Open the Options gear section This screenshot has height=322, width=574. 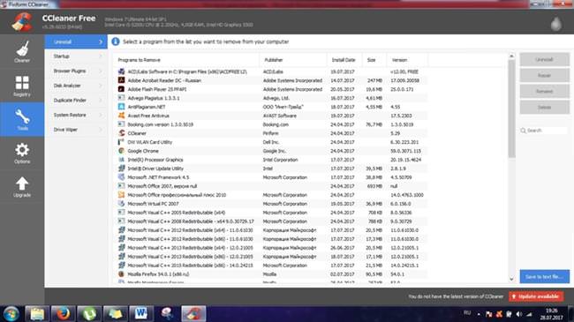point(22,153)
